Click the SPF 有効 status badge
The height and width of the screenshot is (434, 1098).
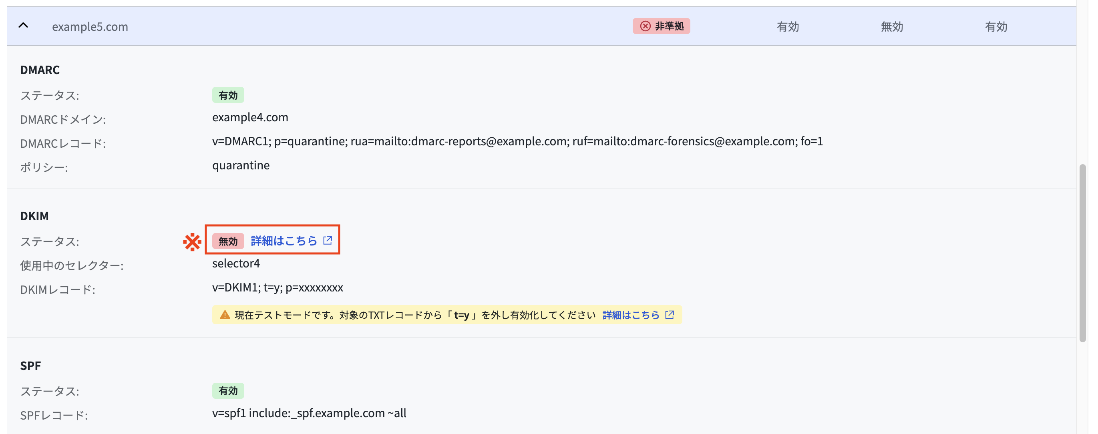click(x=228, y=390)
